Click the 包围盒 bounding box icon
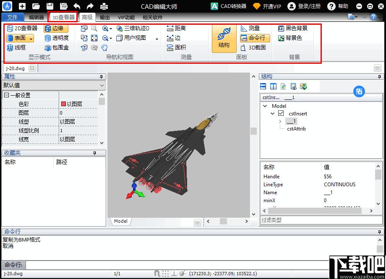The height and width of the screenshot is (279, 386). [x=57, y=47]
